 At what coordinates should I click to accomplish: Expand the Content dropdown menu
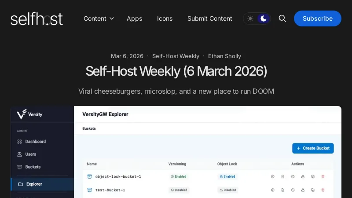(x=99, y=18)
